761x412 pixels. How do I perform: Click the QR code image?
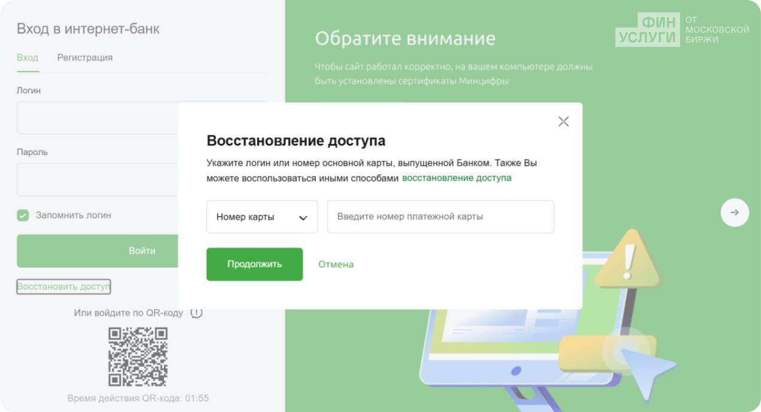point(138,356)
